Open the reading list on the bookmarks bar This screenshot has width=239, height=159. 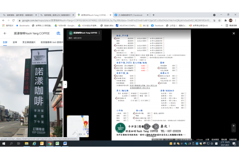[x=231, y=25]
